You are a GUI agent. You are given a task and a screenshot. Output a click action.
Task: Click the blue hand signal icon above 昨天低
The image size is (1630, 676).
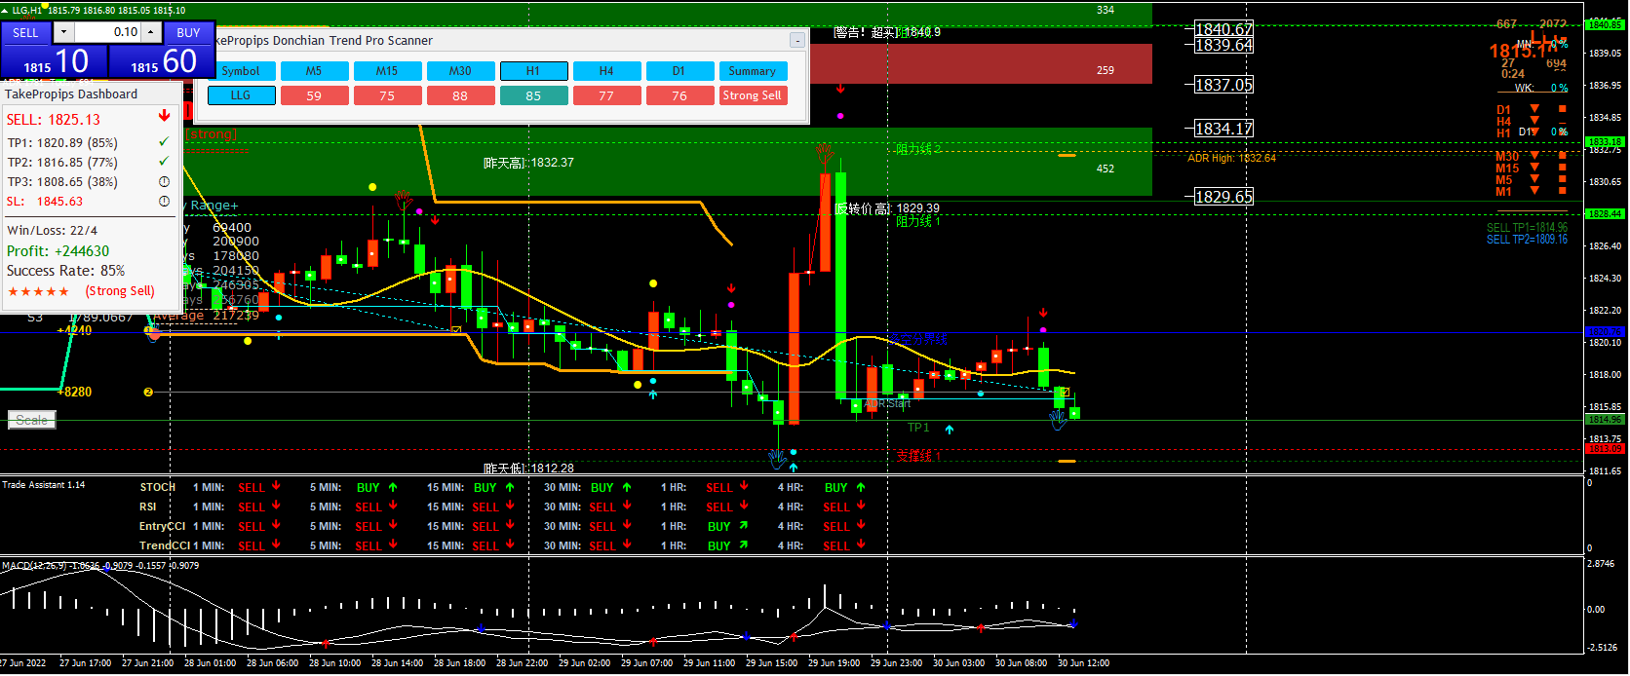(x=777, y=457)
